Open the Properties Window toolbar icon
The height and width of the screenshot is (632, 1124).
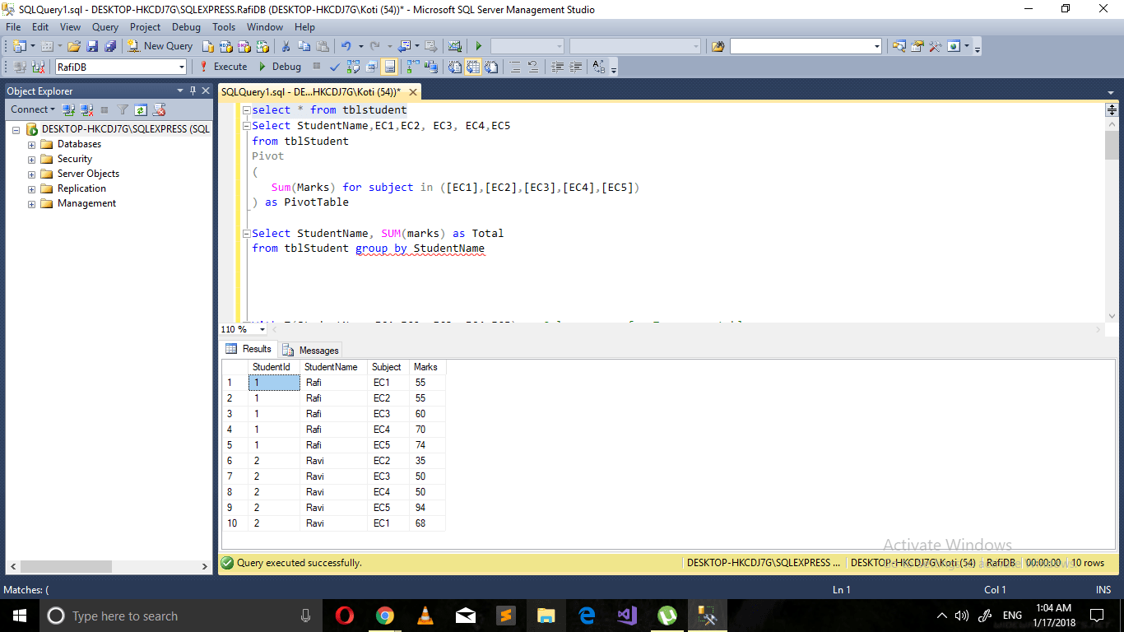coord(917,46)
